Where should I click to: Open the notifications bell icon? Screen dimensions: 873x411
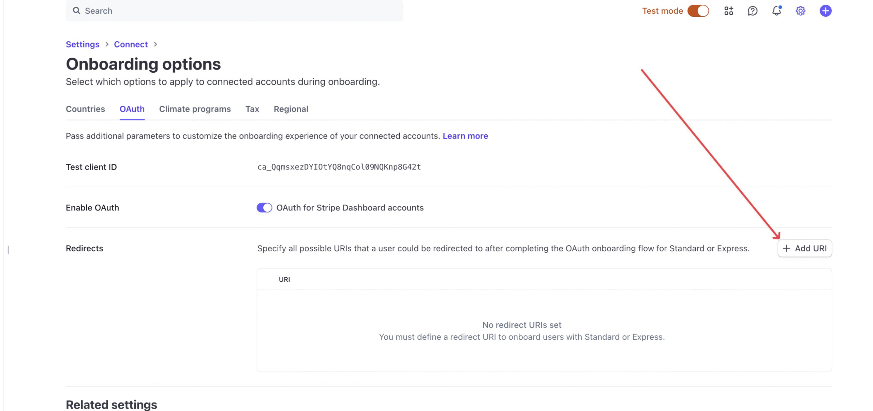pyautogui.click(x=776, y=11)
